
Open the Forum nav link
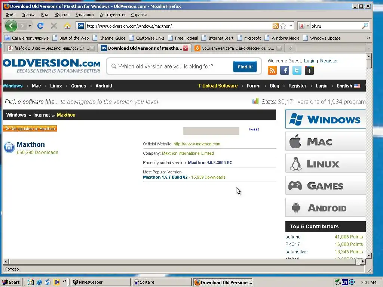254,86
